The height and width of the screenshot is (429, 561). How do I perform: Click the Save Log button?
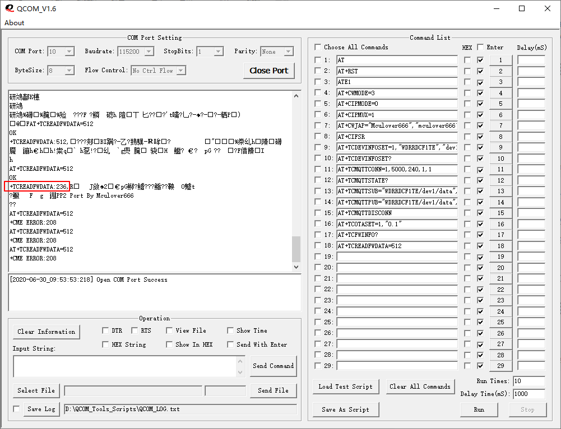pos(41,409)
